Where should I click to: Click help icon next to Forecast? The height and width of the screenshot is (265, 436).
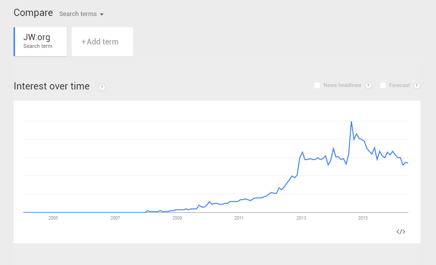click(x=417, y=86)
